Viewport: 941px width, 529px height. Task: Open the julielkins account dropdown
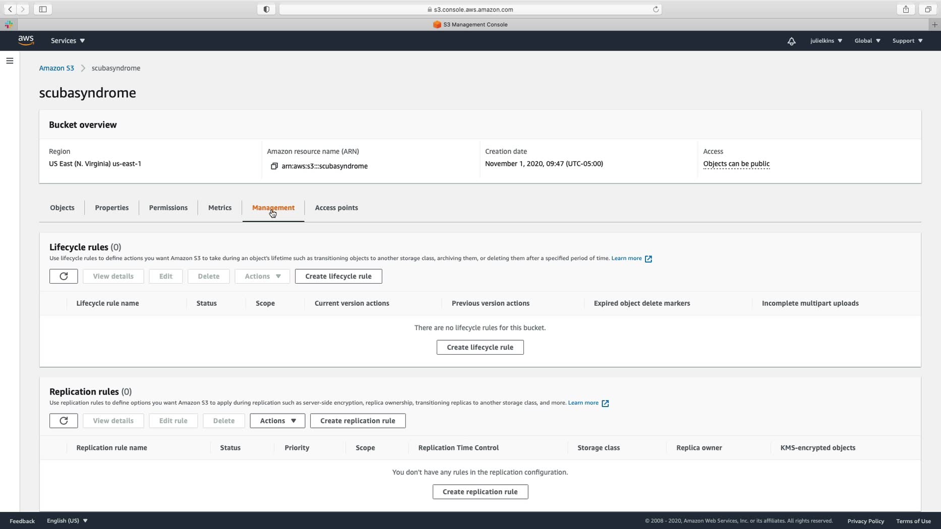tap(826, 41)
